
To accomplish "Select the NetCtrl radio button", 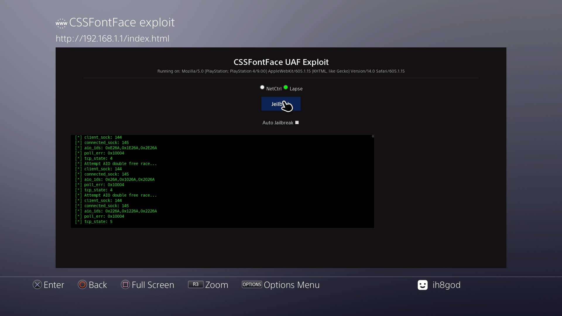I will (262, 87).
